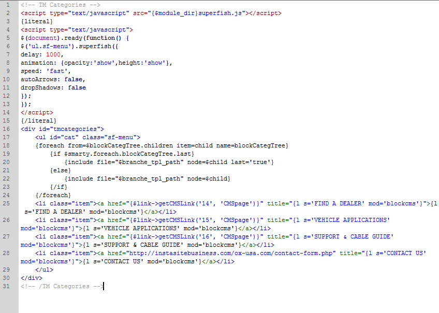Click the closing </div> tag
Image resolution: width=439 pixels, height=313 pixels.
[x=32, y=278]
